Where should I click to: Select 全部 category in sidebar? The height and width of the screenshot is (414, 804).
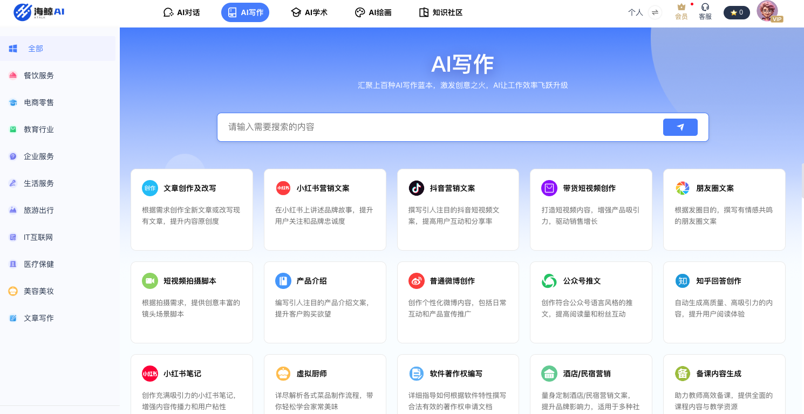58,49
